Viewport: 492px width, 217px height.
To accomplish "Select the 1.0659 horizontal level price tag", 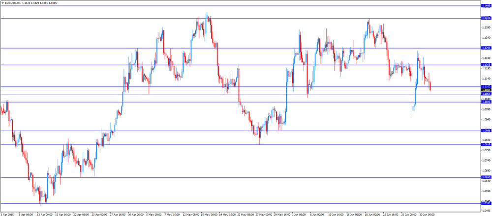I will pos(486,177).
